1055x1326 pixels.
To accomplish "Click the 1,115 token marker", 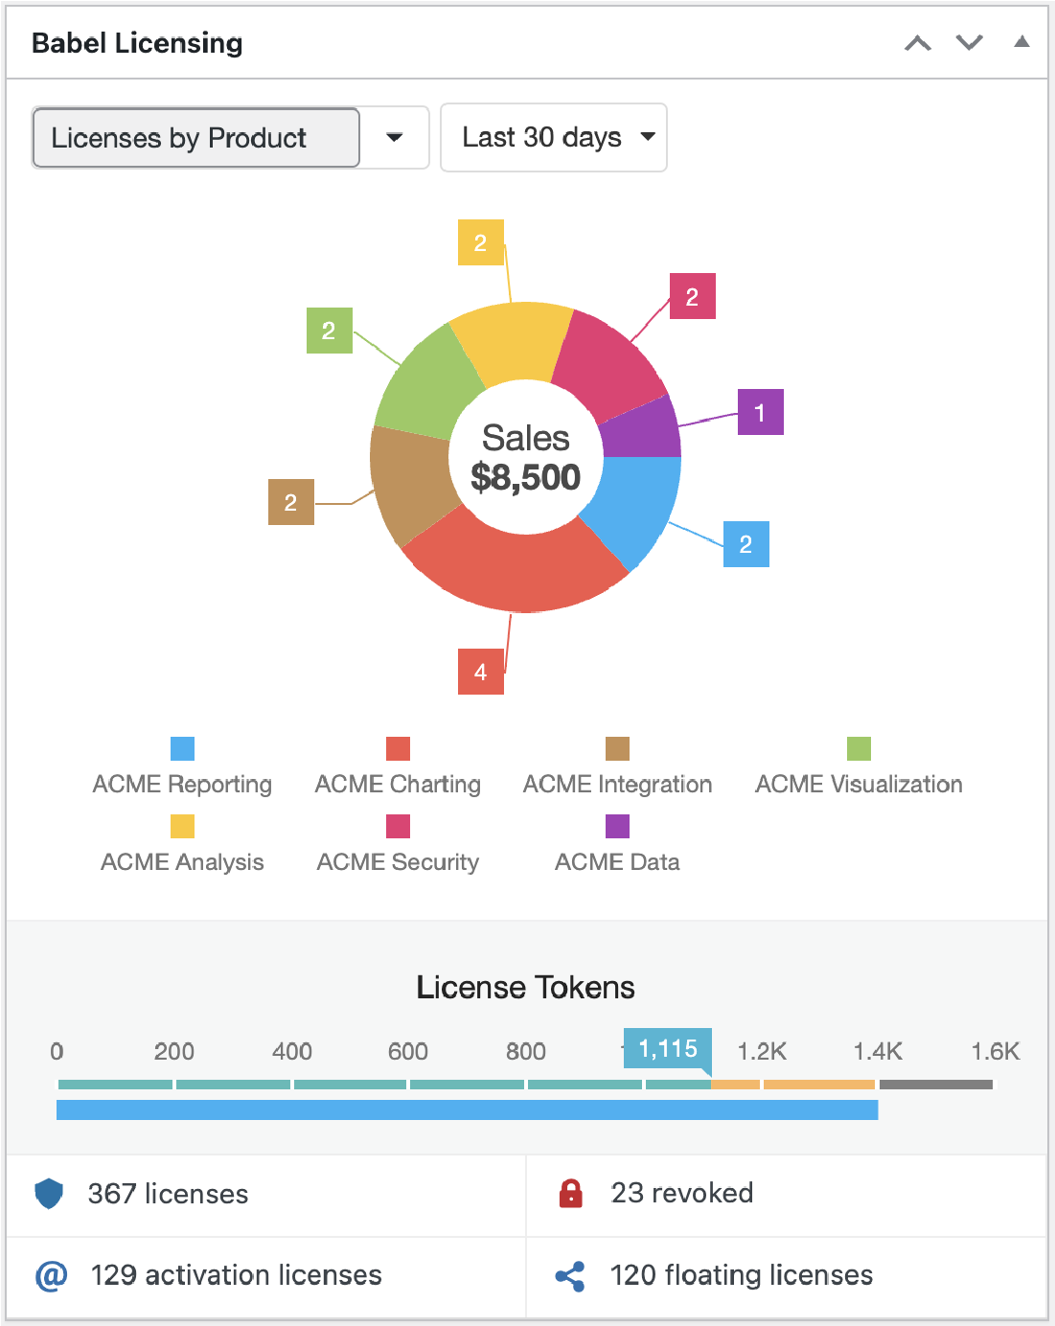I will click(x=668, y=1049).
